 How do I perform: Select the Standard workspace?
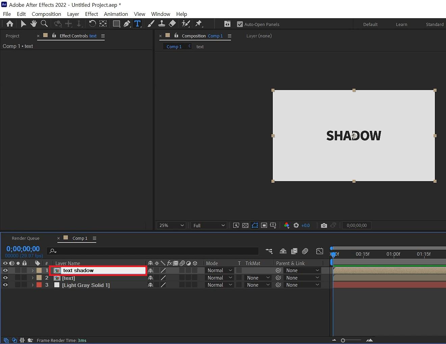(x=435, y=24)
